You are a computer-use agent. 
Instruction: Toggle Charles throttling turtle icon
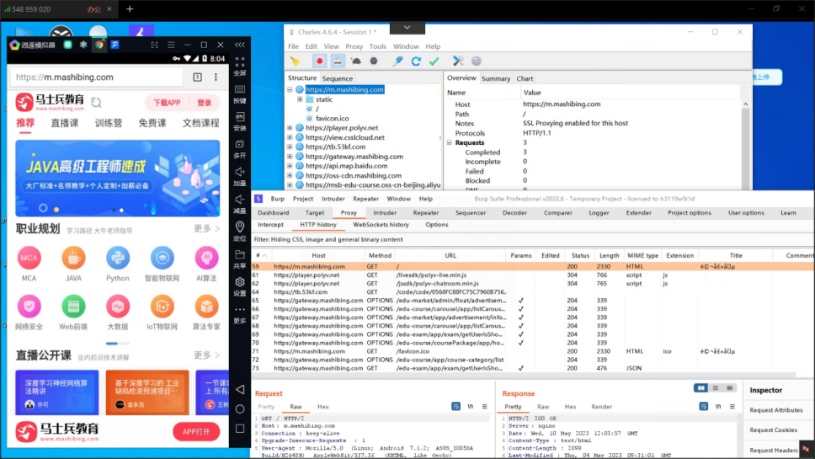click(x=356, y=61)
